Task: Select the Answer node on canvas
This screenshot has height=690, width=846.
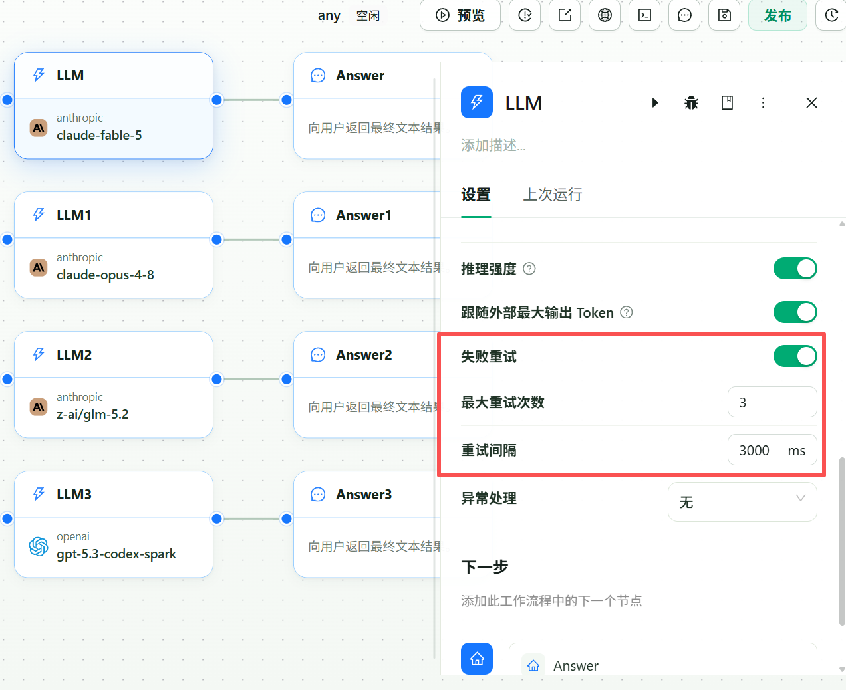Action: (367, 105)
